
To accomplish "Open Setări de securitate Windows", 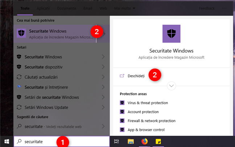I will click(x=52, y=97).
